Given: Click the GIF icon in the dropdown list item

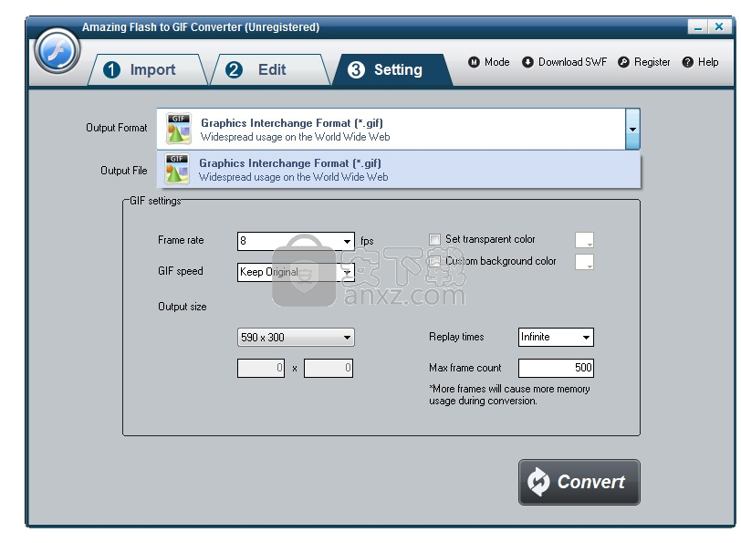Looking at the screenshot, I should (177, 169).
